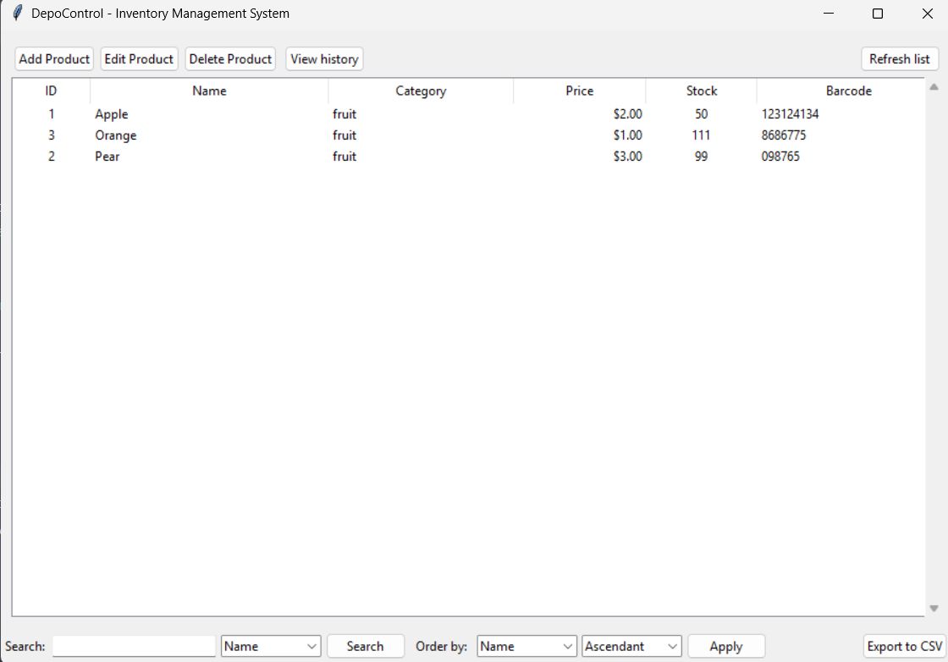Open View history

pyautogui.click(x=325, y=58)
